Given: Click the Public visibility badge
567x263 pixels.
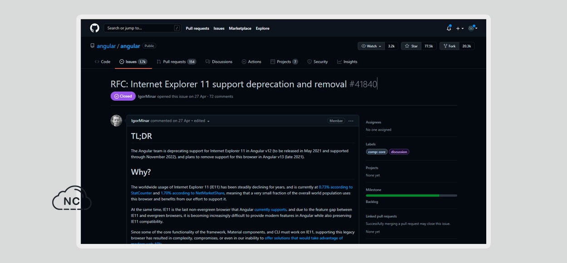Looking at the screenshot, I should [149, 46].
